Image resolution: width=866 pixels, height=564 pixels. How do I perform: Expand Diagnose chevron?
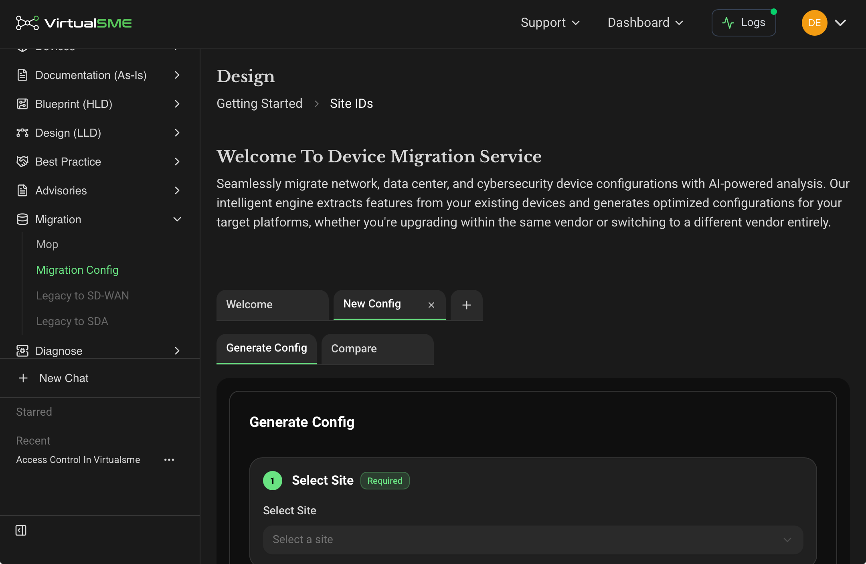(x=177, y=351)
